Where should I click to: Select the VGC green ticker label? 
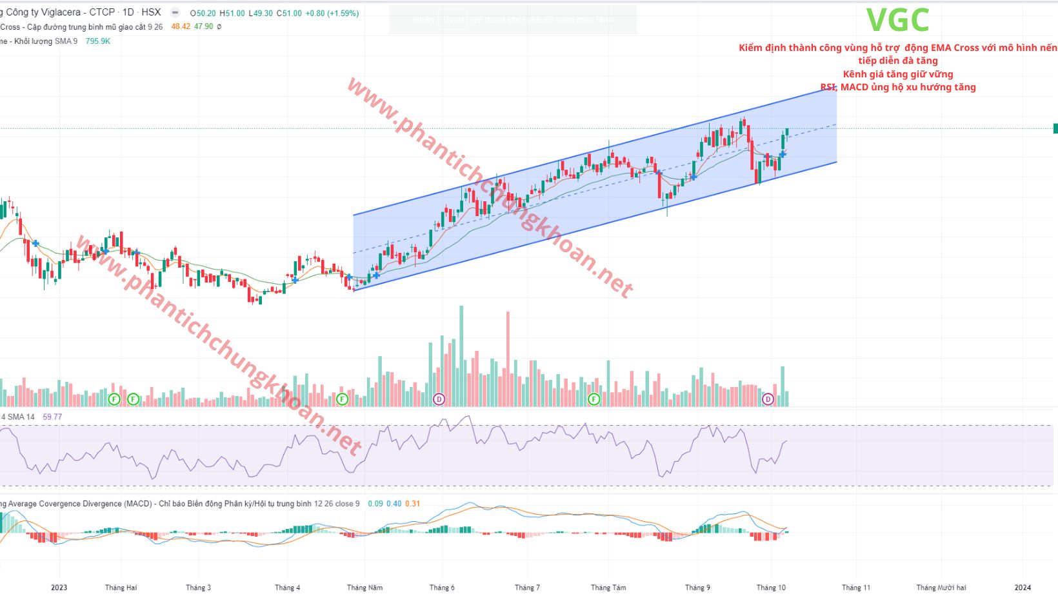coord(897,20)
